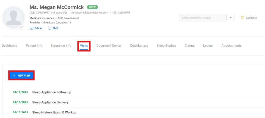Click the E-Mail link

(x=38, y=28)
